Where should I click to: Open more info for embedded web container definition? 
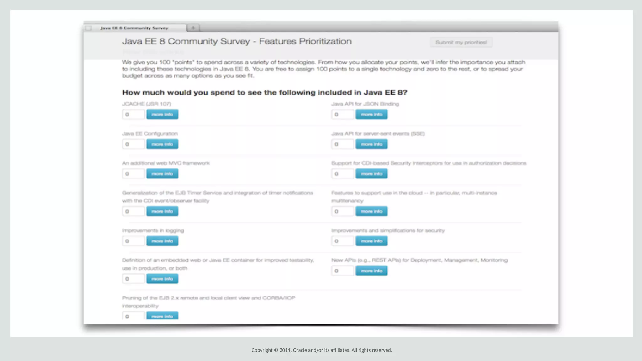(x=162, y=279)
